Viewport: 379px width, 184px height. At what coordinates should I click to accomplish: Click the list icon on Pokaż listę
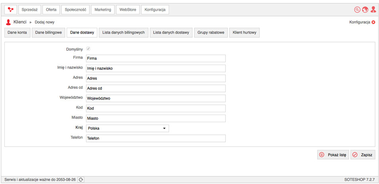321,155
